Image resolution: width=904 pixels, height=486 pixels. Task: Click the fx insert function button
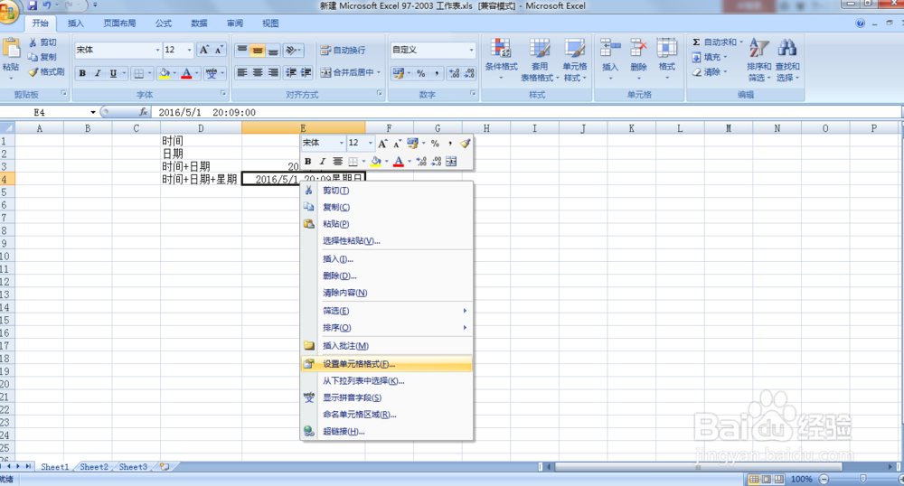pyautogui.click(x=143, y=112)
